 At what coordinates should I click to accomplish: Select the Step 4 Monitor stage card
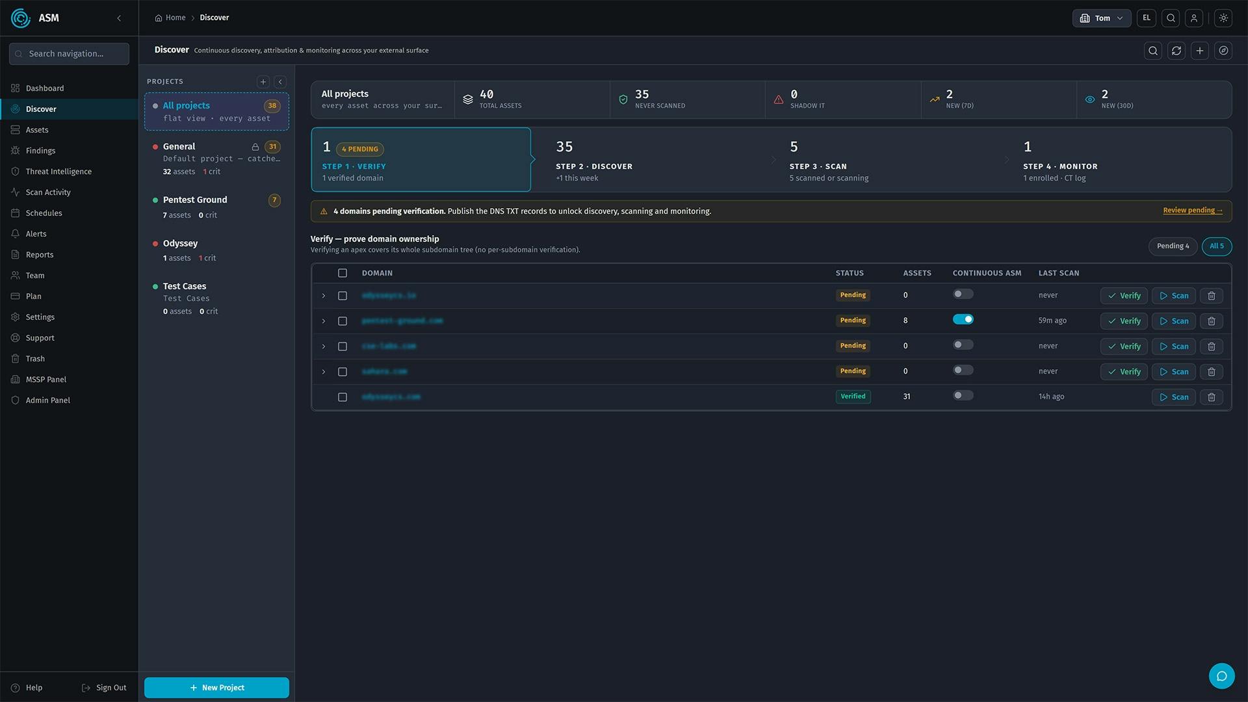1121,160
